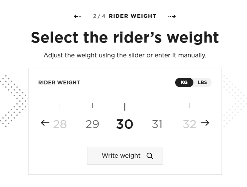
Task: Click the tick mark above 28
Action: pyautogui.click(x=60, y=105)
